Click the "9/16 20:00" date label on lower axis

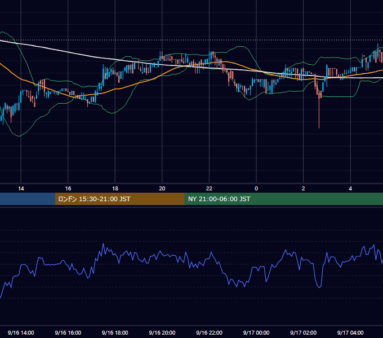click(x=162, y=332)
